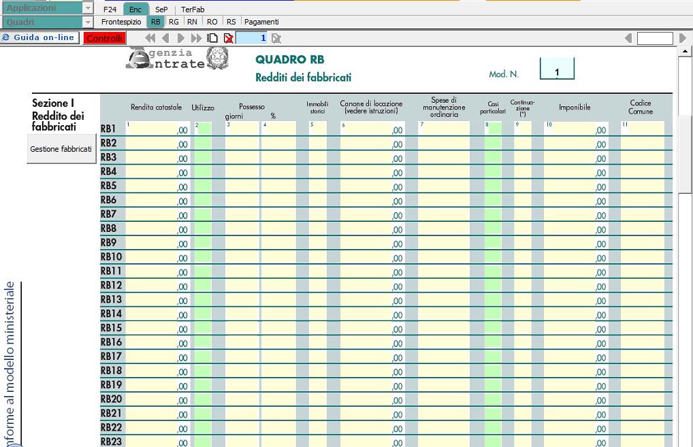This screenshot has height=447, width=693.
Task: Open the TerFab tab
Action: click(193, 10)
